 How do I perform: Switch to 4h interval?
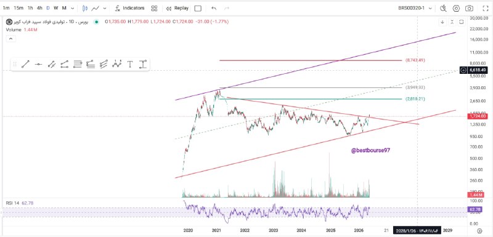pyautogui.click(x=39, y=8)
